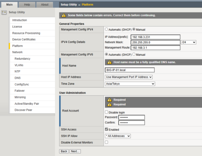Image resolution: width=202 pixels, height=156 pixels.
Task: Go to ConfigSync settings
Action: (32, 84)
